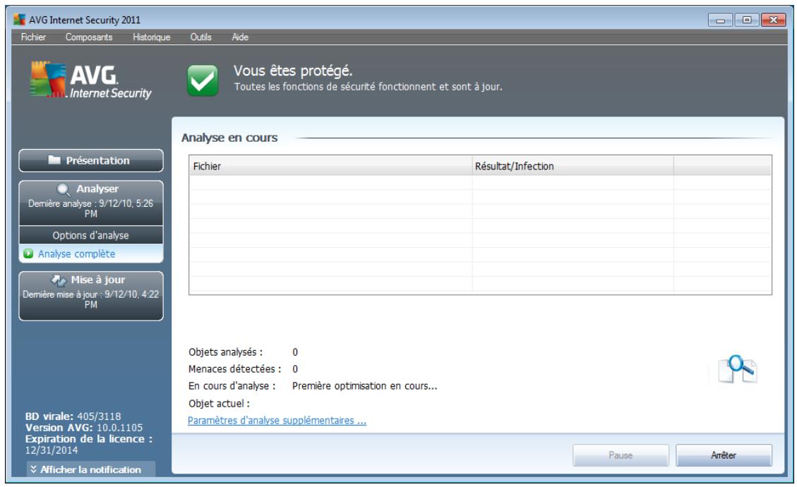
Task: Click the magnifier icon beside Analyser
Action: 63,189
